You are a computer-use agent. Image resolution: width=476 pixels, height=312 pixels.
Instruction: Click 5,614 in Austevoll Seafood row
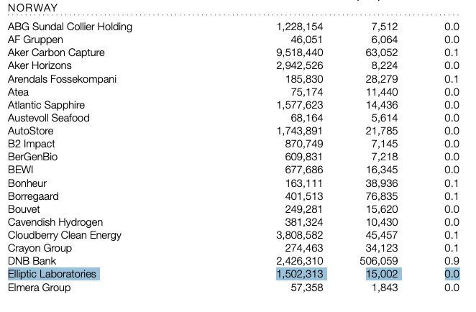click(x=384, y=118)
